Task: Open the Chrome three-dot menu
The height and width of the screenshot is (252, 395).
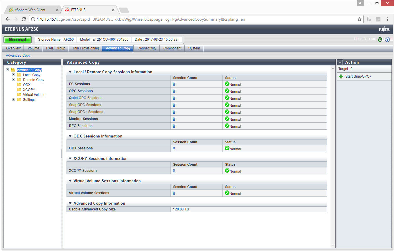Action: (387, 19)
